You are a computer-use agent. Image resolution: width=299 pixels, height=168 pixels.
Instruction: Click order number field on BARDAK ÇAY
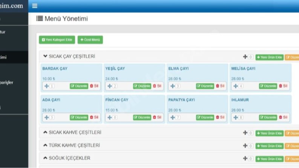click(52, 86)
